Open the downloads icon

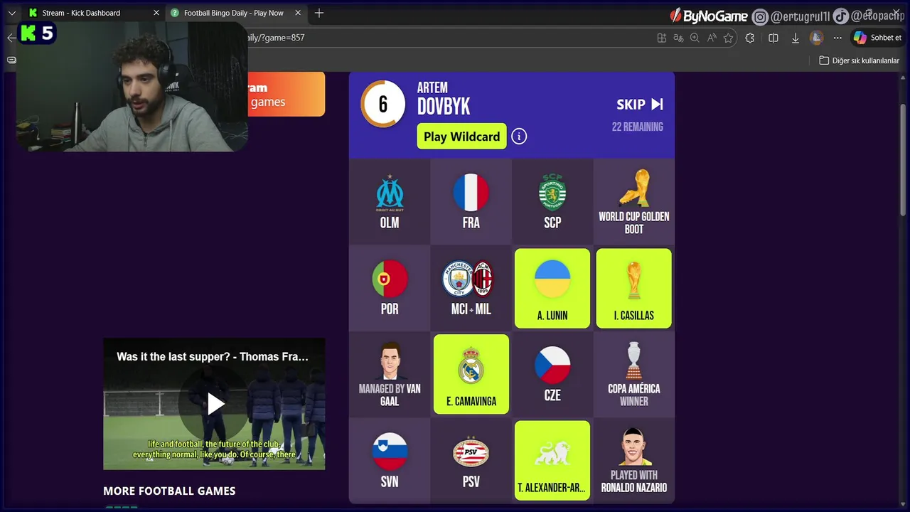tap(796, 38)
